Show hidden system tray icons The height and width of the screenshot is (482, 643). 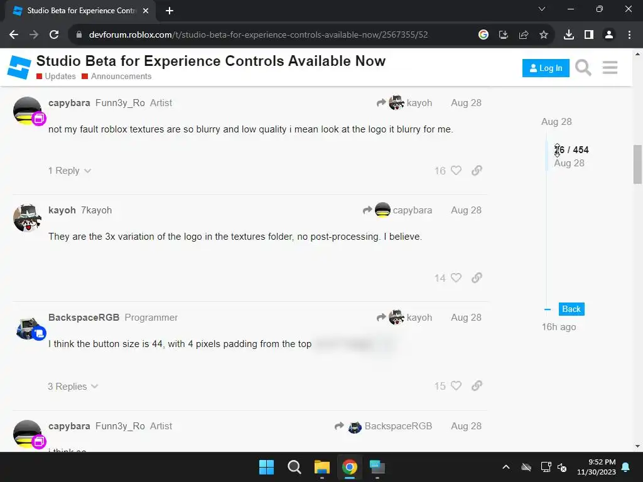[x=506, y=467]
